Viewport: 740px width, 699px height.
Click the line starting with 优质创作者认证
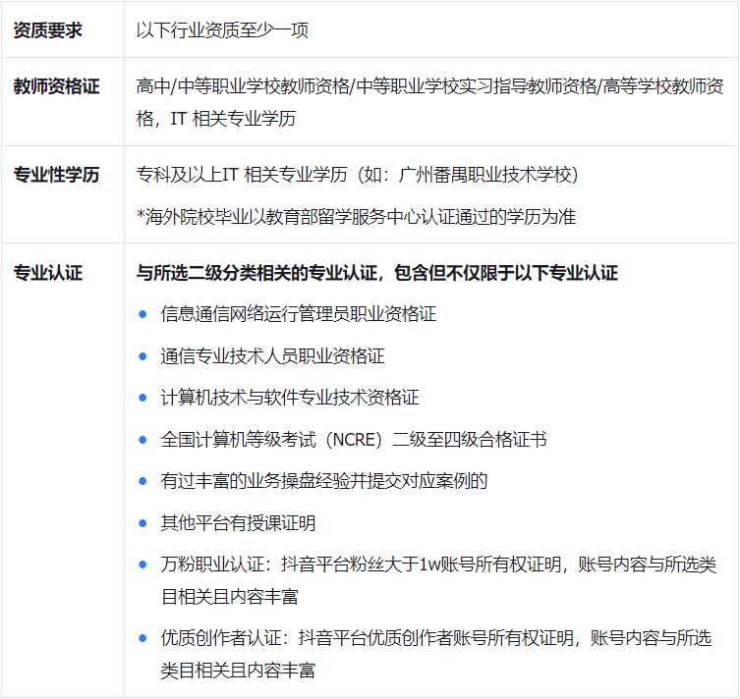[436, 638]
